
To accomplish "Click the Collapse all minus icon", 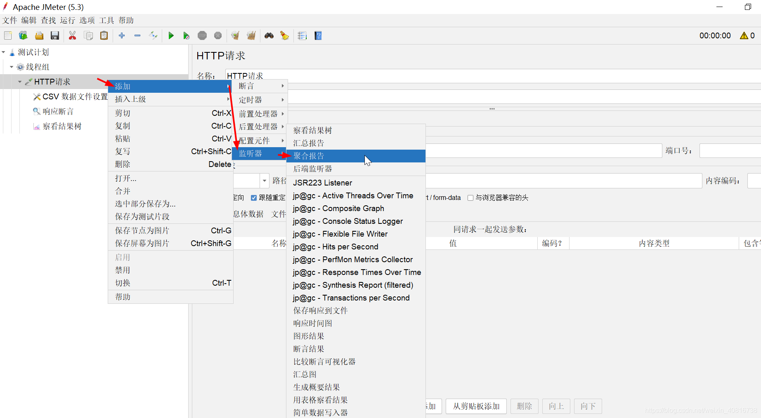I will tap(137, 35).
